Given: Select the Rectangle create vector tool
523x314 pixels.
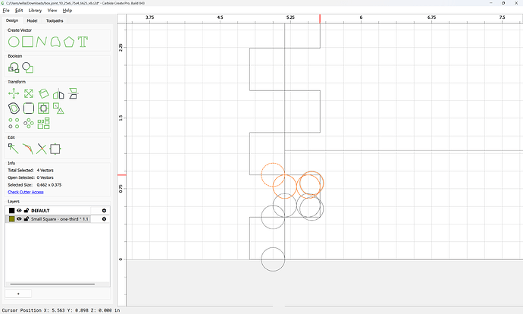Looking at the screenshot, I should [28, 42].
